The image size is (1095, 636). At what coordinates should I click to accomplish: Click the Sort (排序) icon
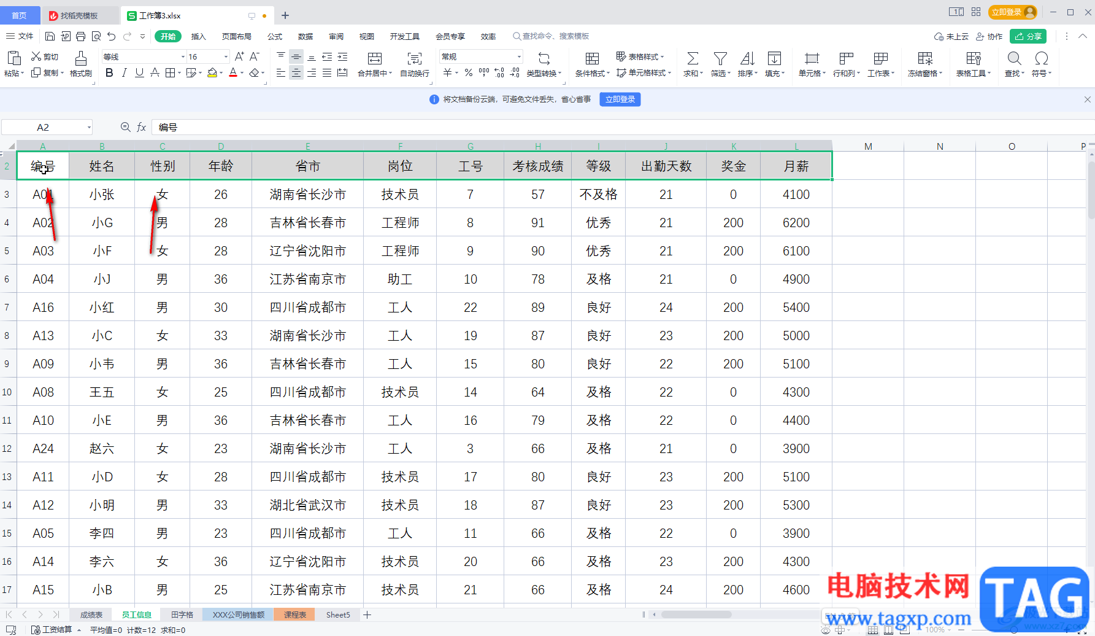[747, 59]
